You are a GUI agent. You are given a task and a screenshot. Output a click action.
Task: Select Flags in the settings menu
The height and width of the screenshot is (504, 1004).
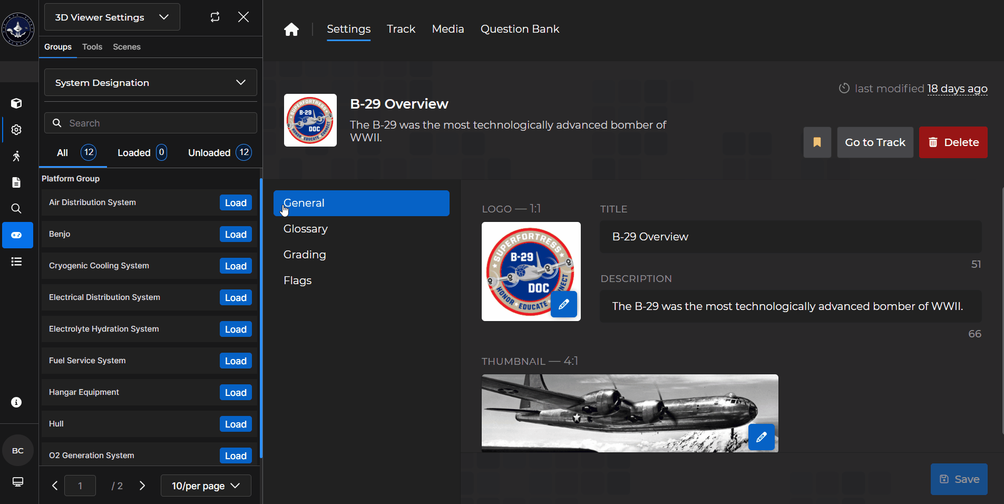(x=362, y=280)
